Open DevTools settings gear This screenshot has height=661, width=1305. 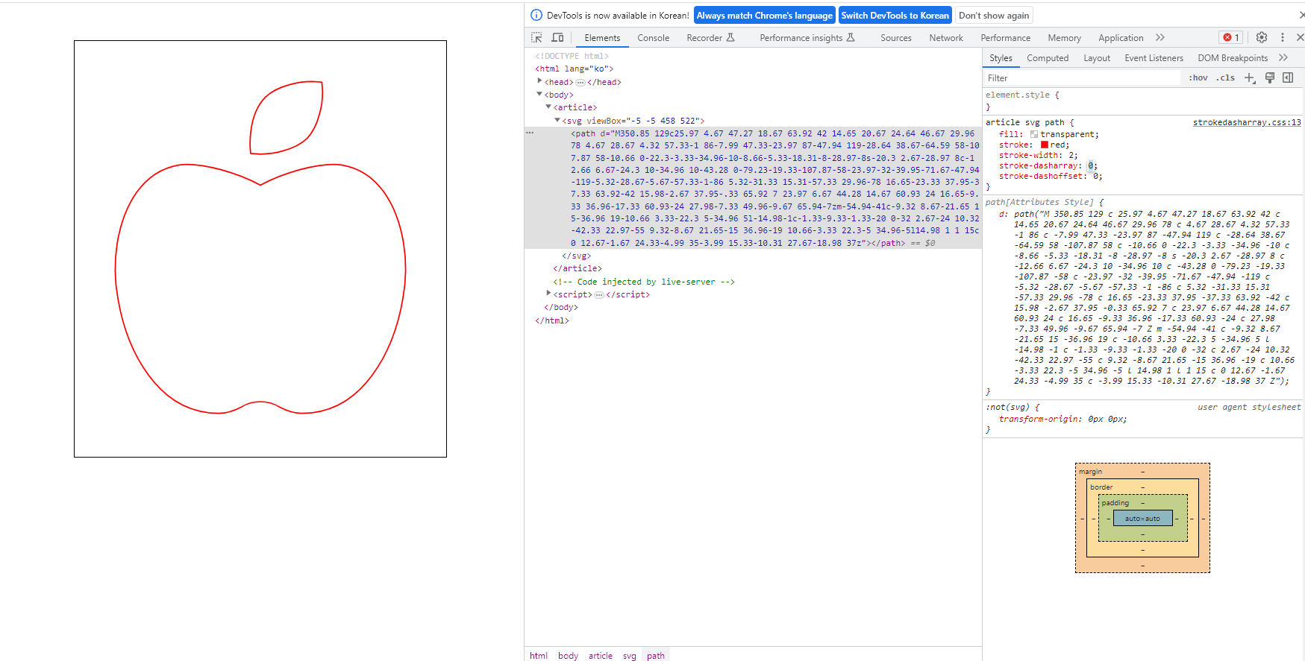pos(1262,37)
